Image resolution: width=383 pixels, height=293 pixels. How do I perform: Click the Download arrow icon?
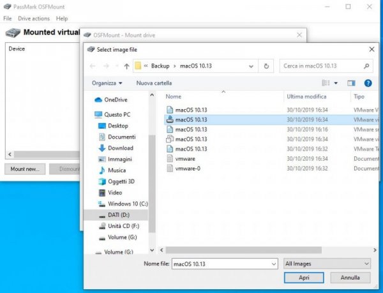pyautogui.click(x=102, y=148)
